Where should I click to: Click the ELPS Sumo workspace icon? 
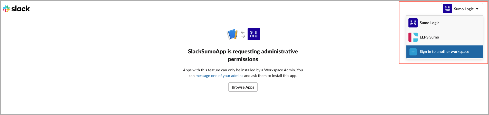pos(413,37)
